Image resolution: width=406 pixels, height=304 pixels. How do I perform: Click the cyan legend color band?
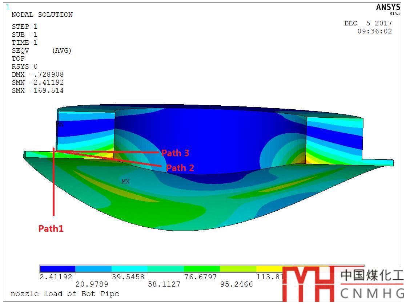(129, 269)
